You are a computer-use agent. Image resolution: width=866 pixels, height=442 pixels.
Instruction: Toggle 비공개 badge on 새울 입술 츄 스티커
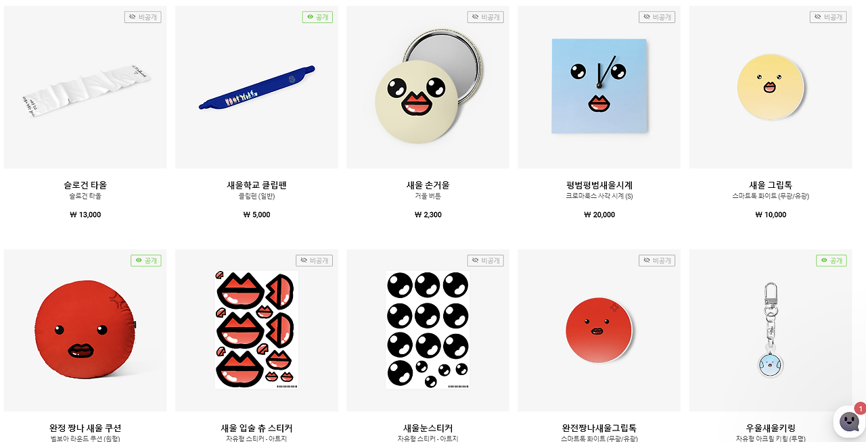[x=314, y=260]
